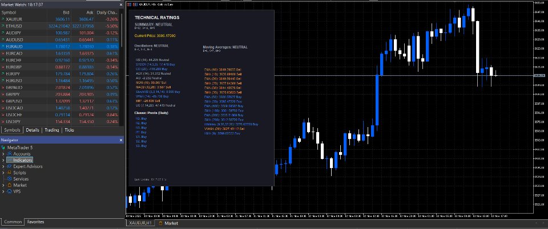Image resolution: width=548 pixels, height=229 pixels.
Task: Select the USDCHF symbol row
Action: pyautogui.click(x=60, y=114)
